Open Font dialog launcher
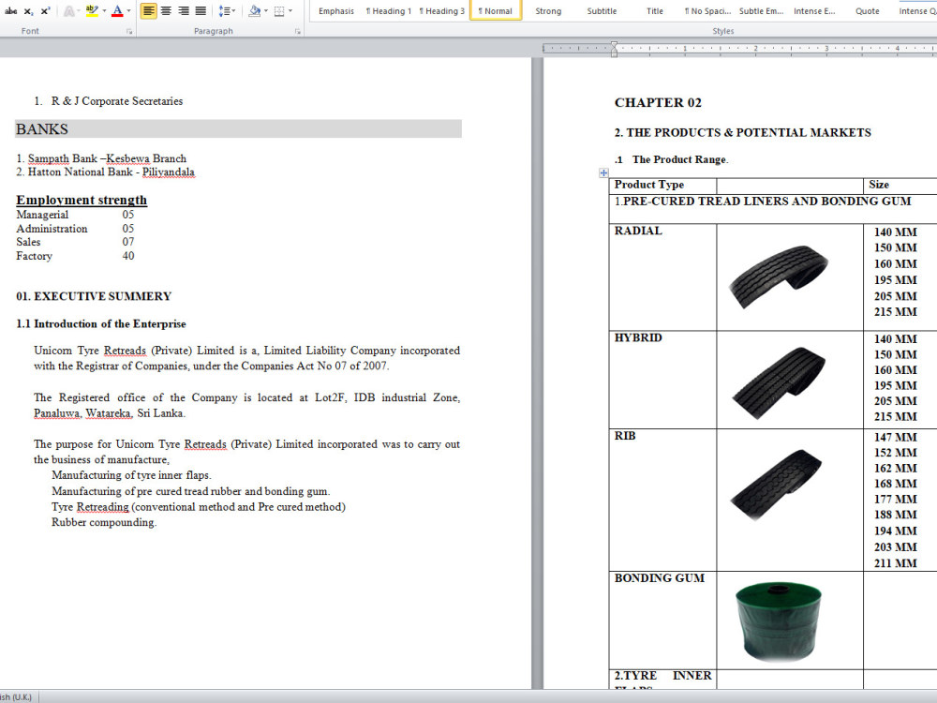This screenshot has width=937, height=703. [x=129, y=32]
